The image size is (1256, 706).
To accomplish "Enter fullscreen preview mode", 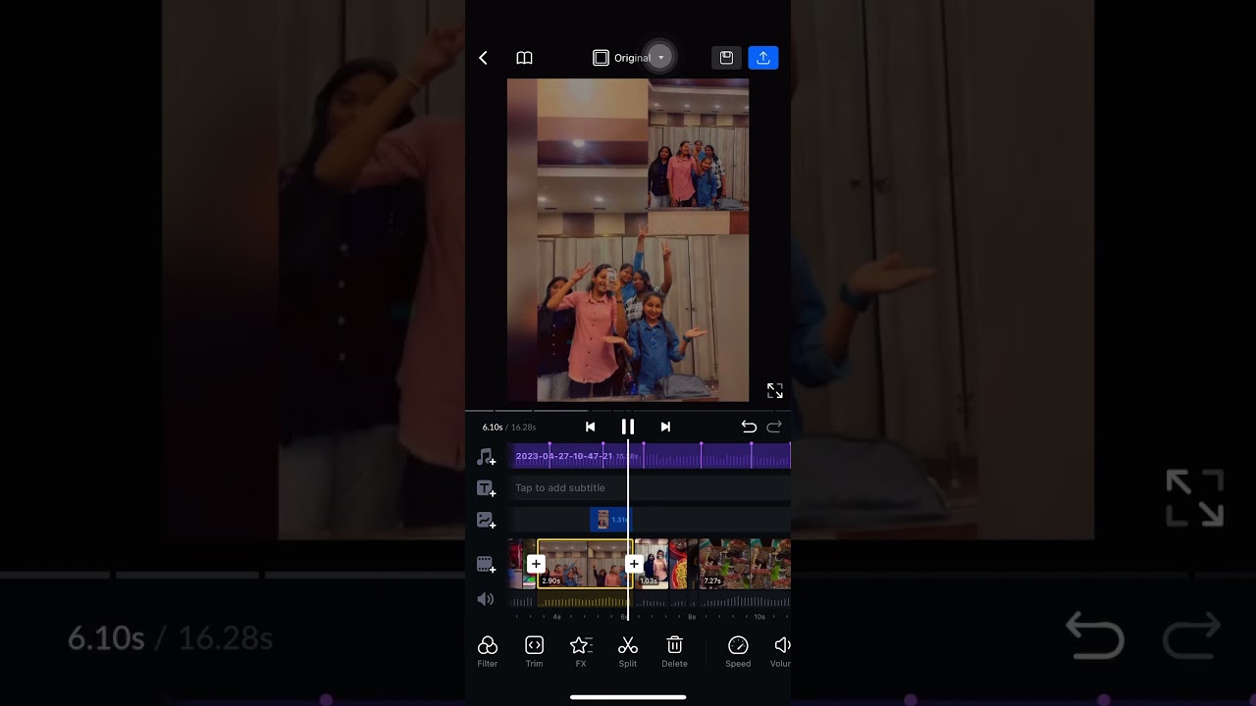I will click(x=775, y=390).
